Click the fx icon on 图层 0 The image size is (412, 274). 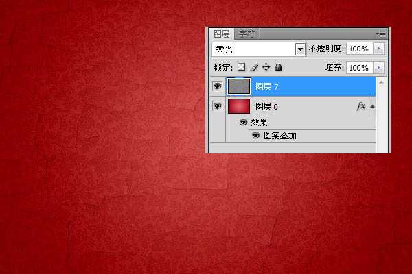360,106
